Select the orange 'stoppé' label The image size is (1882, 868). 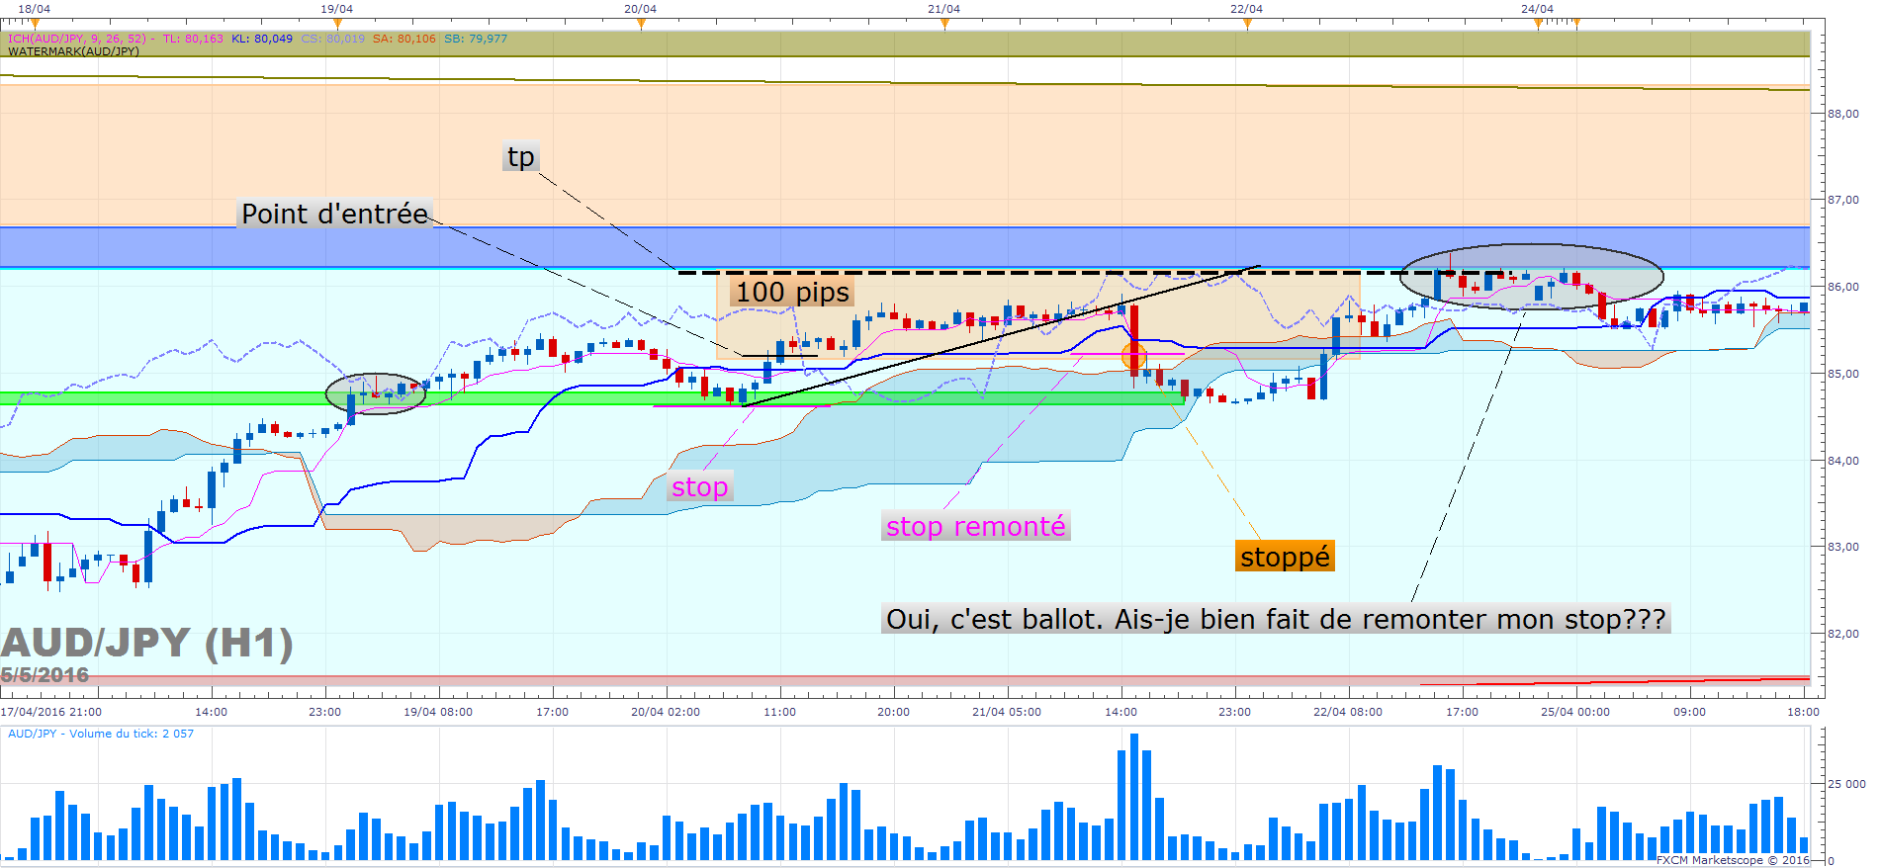click(1285, 557)
